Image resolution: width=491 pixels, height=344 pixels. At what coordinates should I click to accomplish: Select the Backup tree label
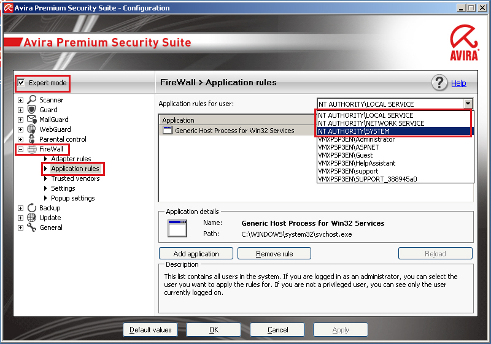point(50,208)
